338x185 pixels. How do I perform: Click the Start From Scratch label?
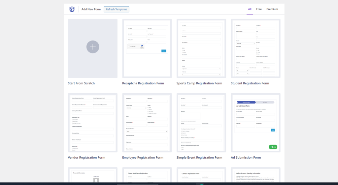pyautogui.click(x=81, y=83)
